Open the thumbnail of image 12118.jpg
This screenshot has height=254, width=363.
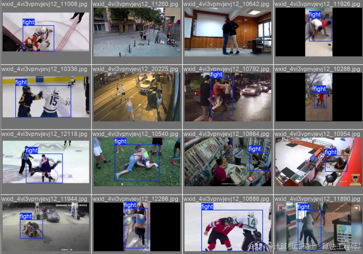click(46, 162)
